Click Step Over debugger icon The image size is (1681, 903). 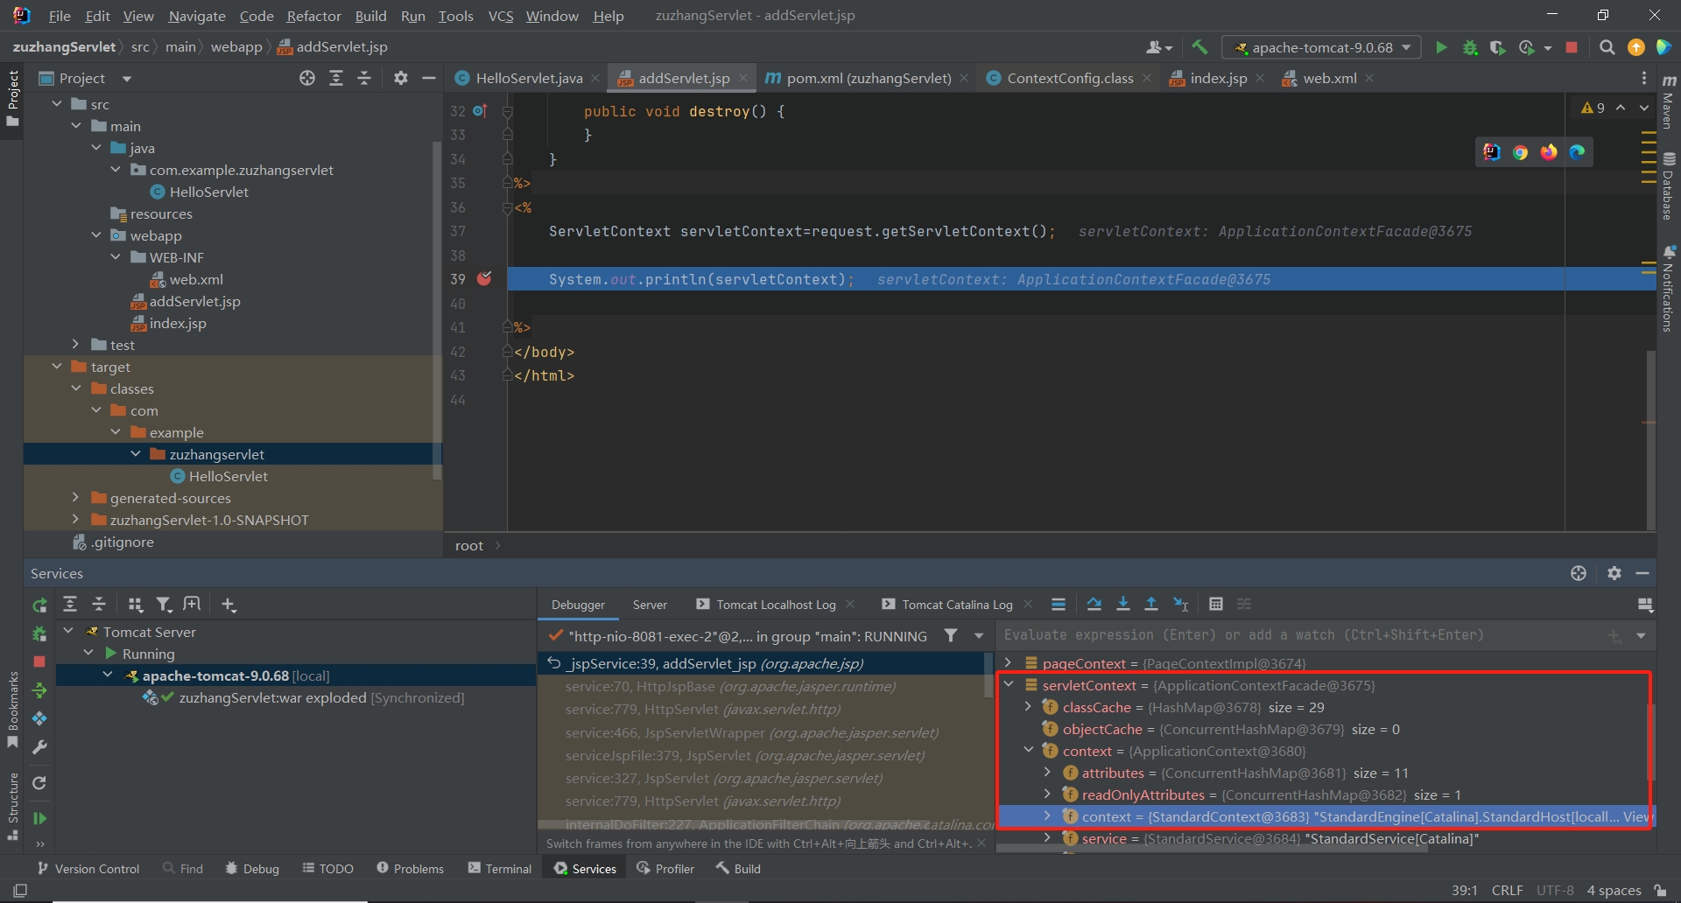(x=1094, y=604)
